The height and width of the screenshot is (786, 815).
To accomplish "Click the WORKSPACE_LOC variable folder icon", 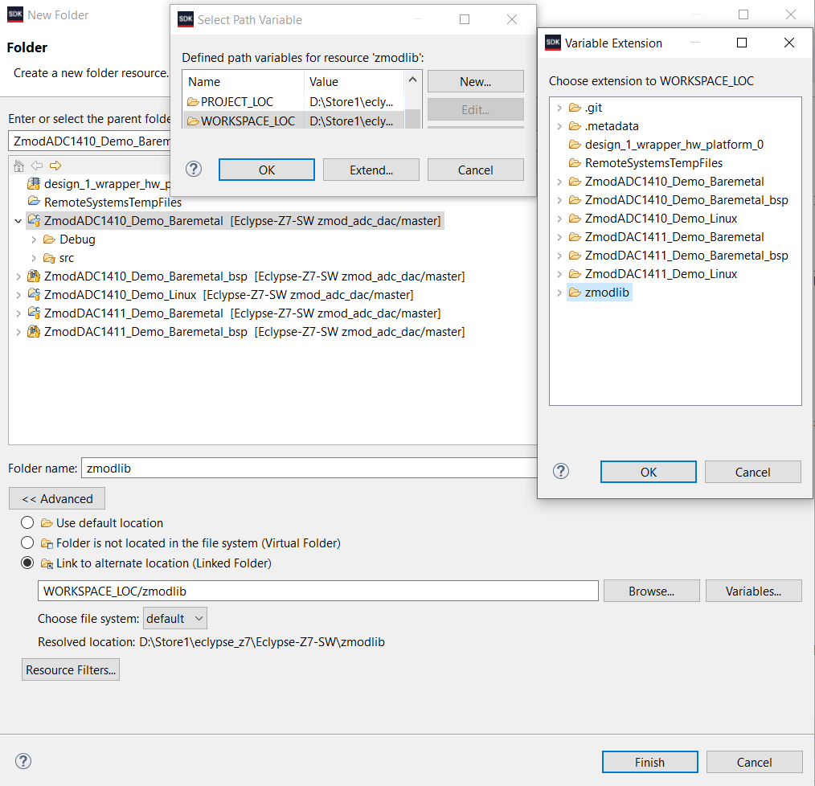I will click(194, 121).
